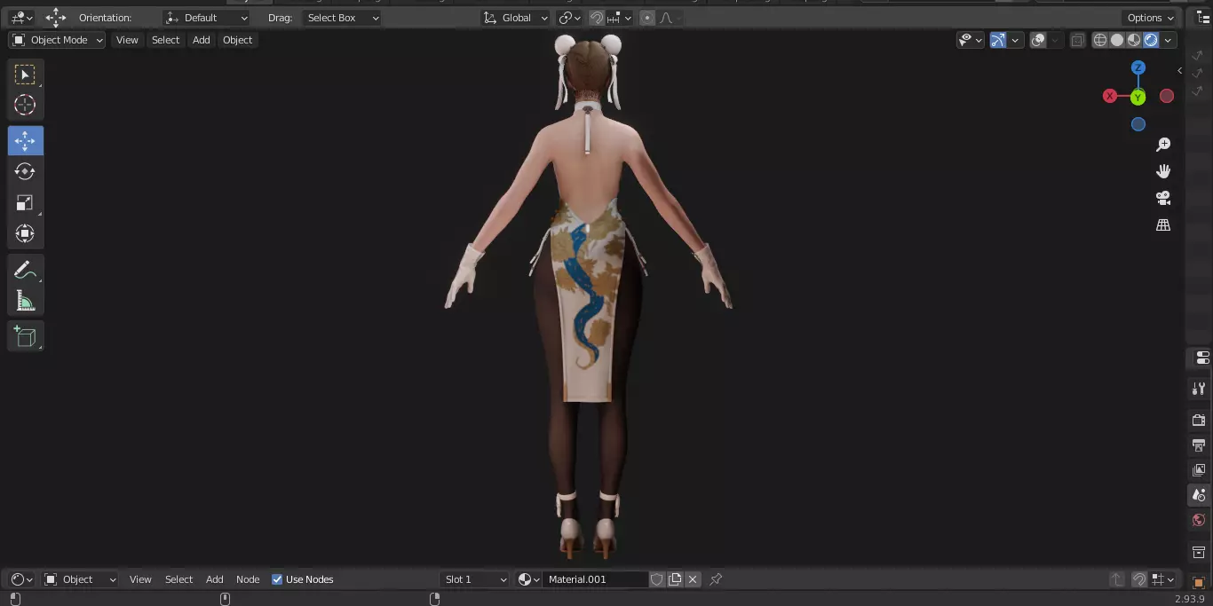Switch to Wireframe viewport shading
The image size is (1213, 606).
1100,40
